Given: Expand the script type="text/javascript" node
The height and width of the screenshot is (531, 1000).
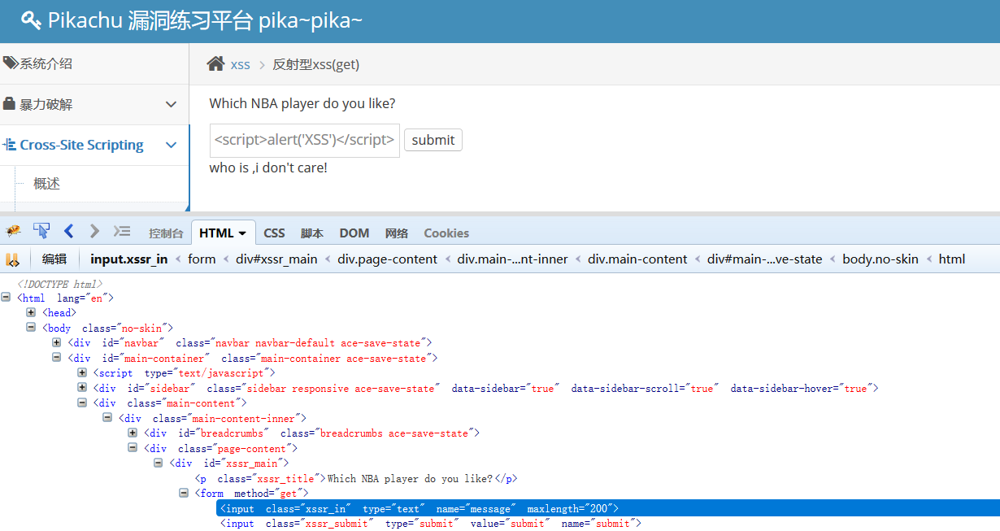Looking at the screenshot, I should click(x=82, y=372).
